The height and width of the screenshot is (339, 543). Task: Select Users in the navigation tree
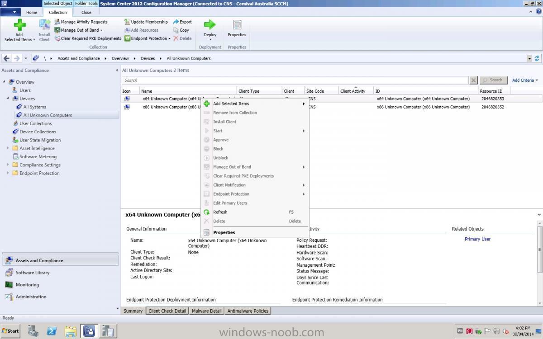25,90
